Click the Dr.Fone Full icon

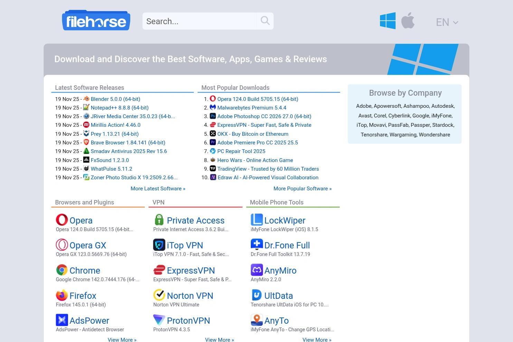coord(257,245)
